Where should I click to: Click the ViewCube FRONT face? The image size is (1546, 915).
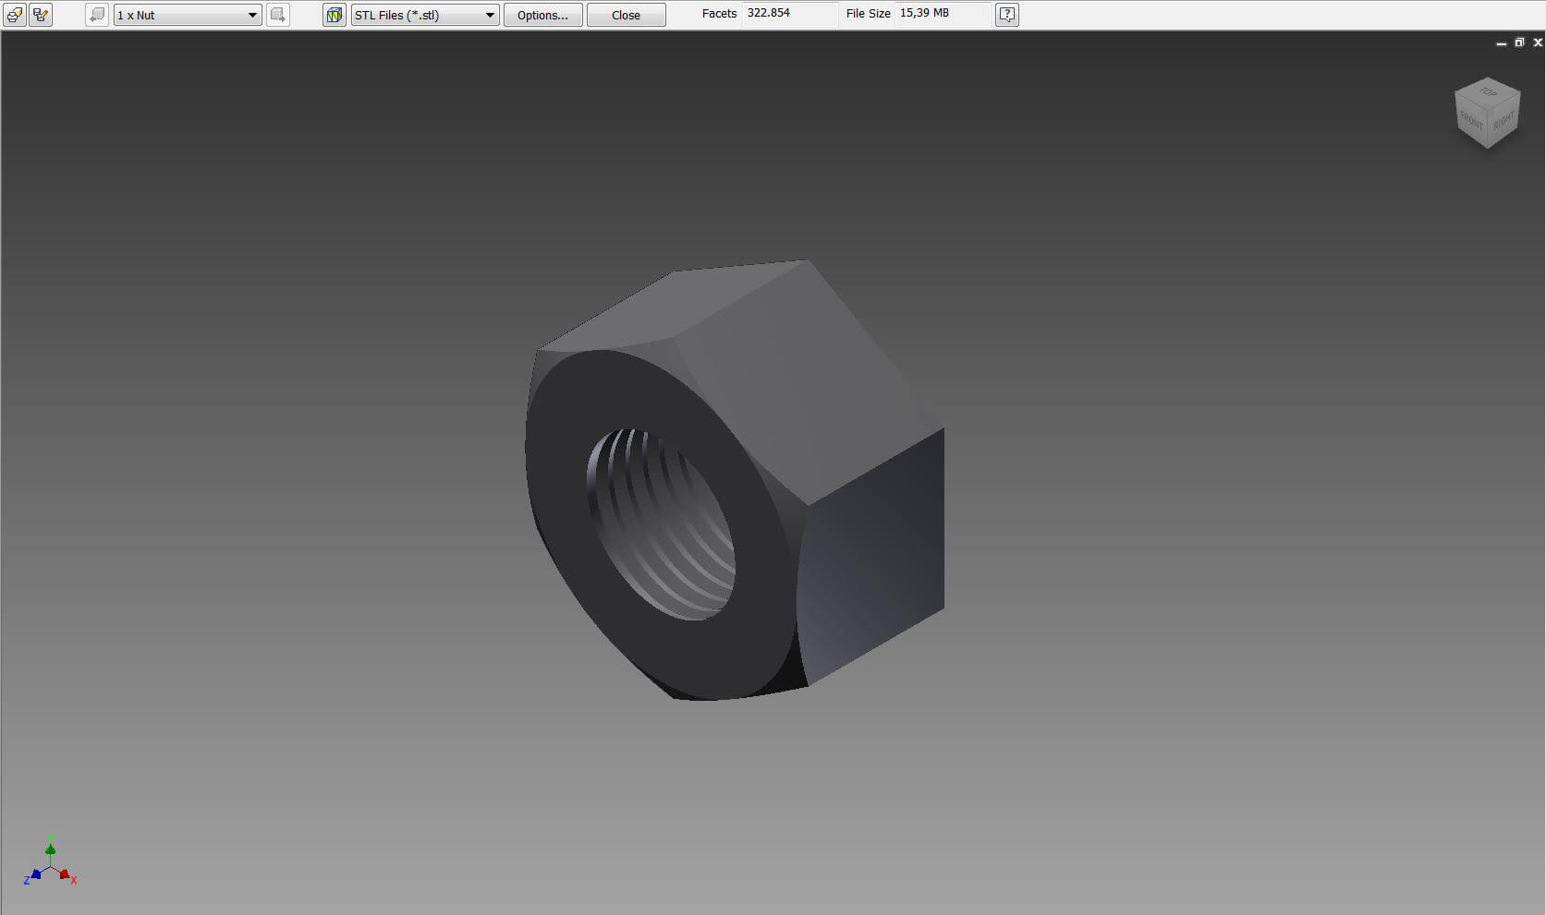coord(1470,120)
